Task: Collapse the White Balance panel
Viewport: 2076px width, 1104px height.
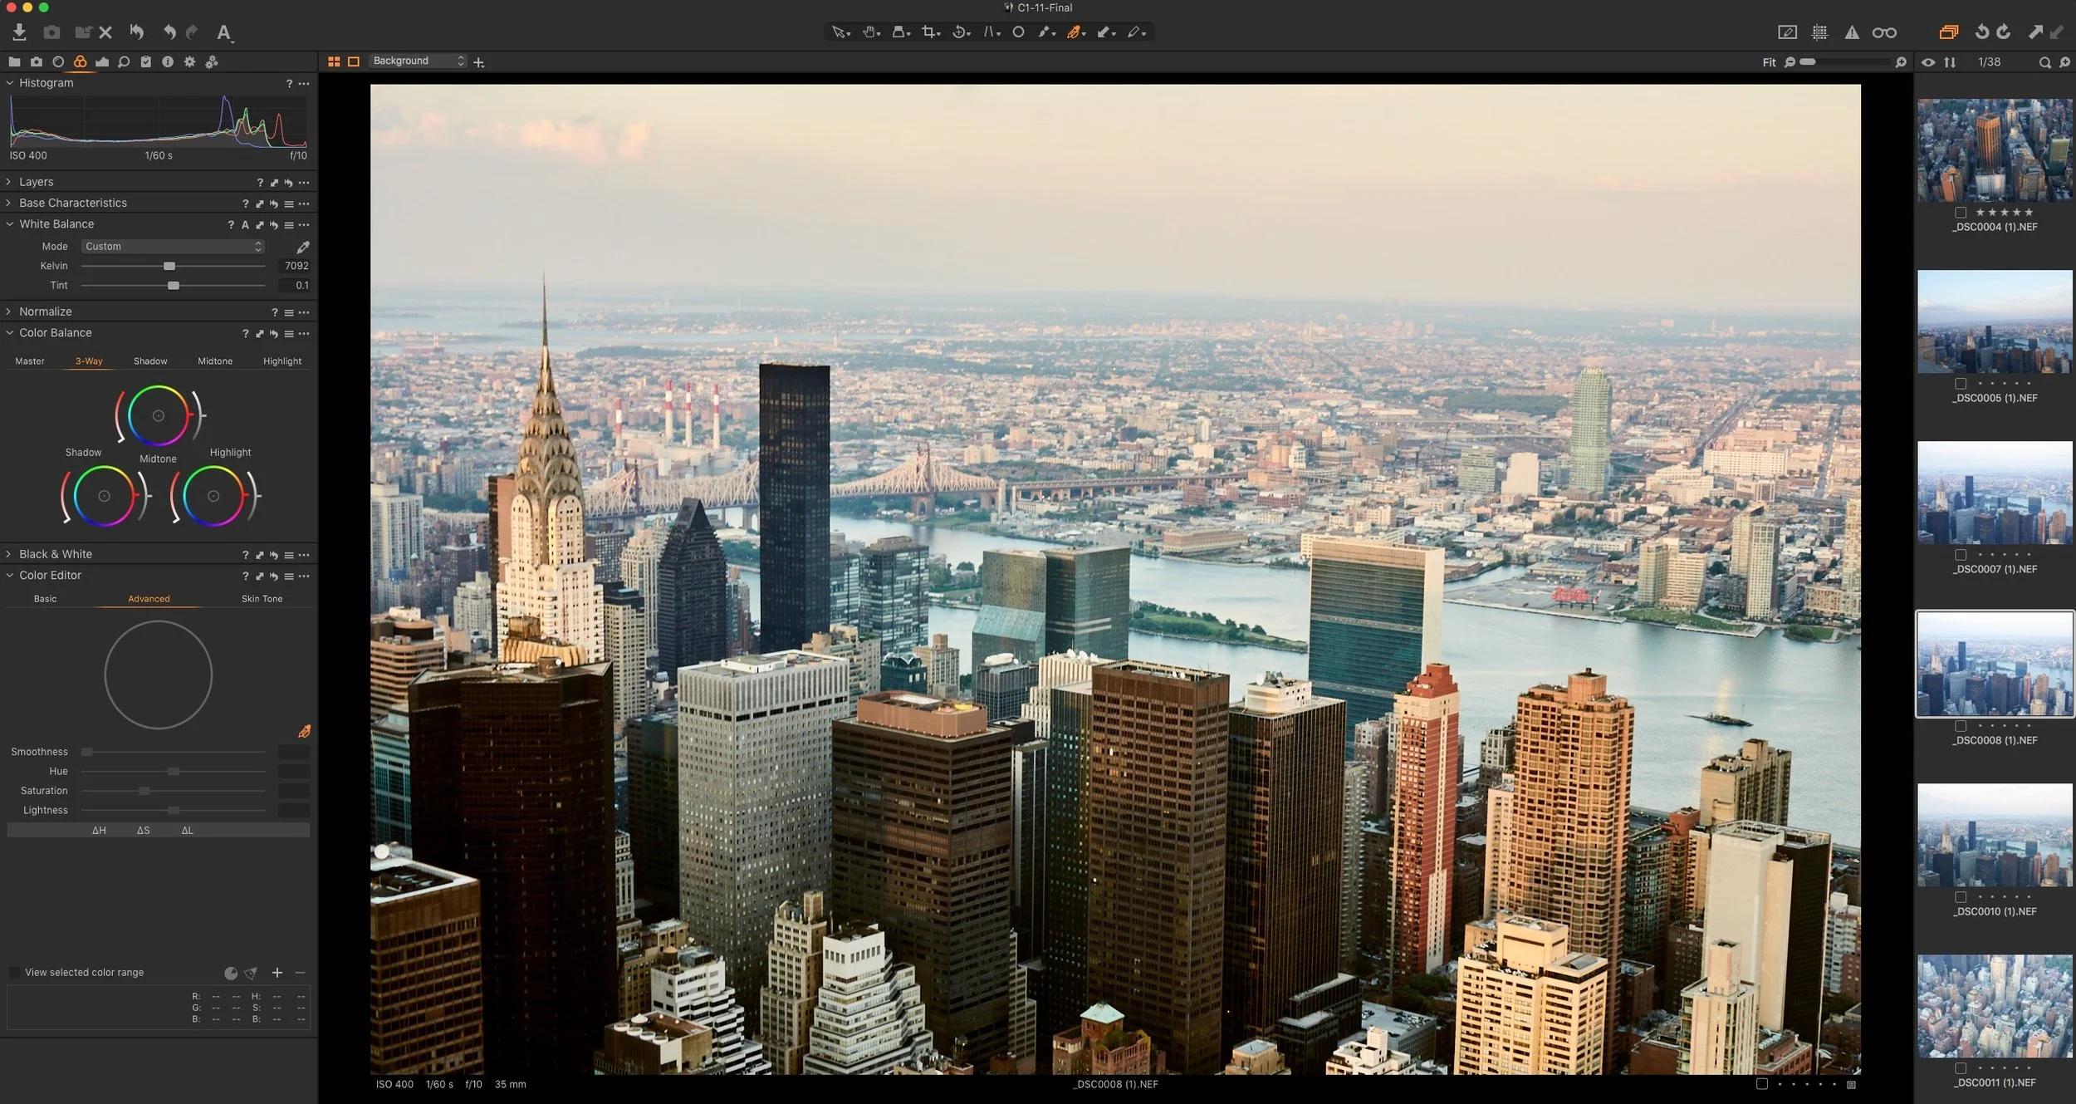Action: pyautogui.click(x=9, y=224)
